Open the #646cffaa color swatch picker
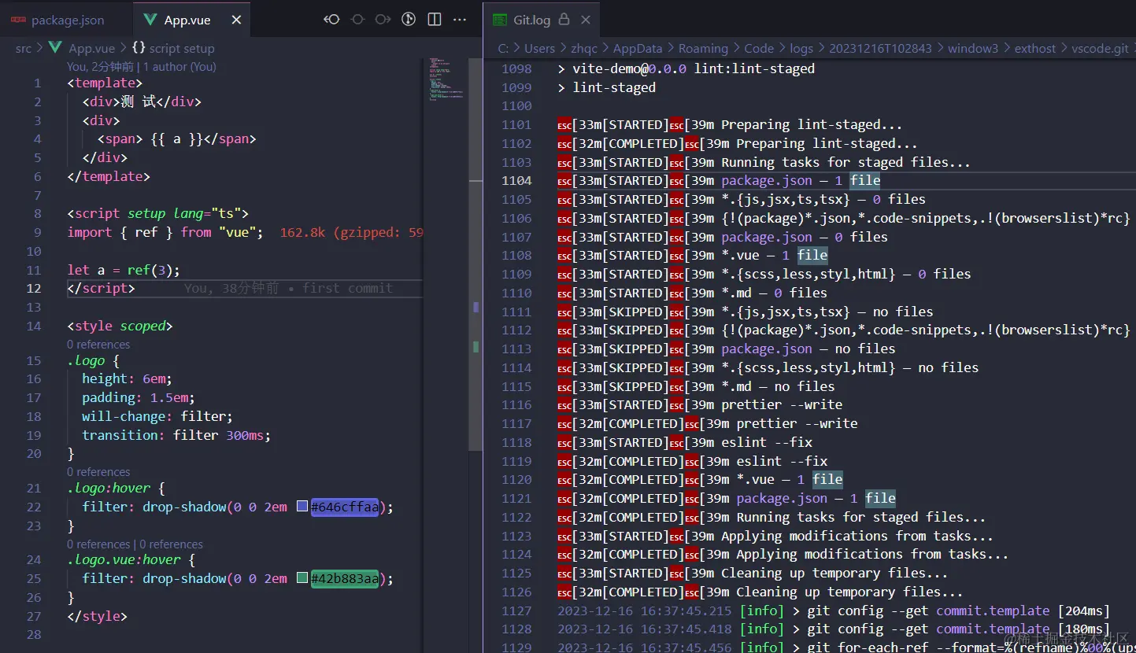The height and width of the screenshot is (653, 1136). [302, 507]
